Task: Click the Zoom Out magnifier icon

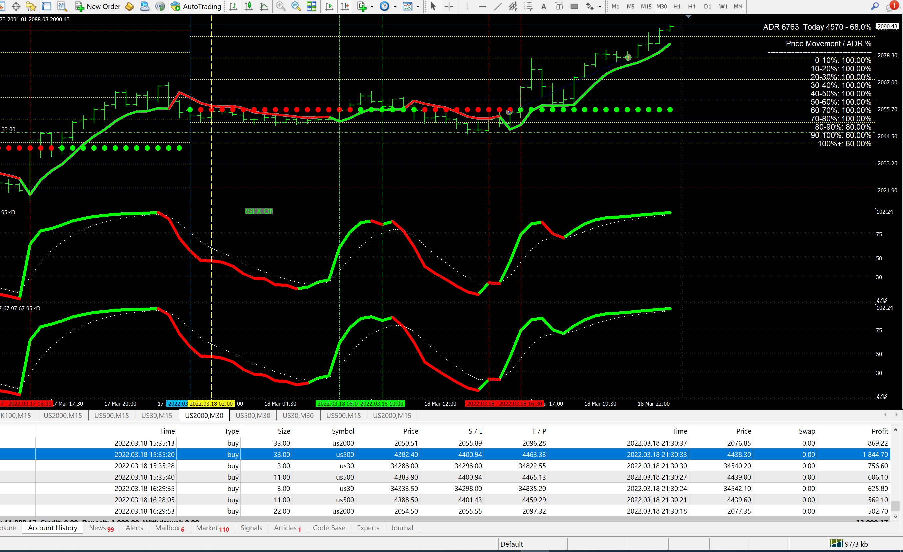Action: [296, 6]
